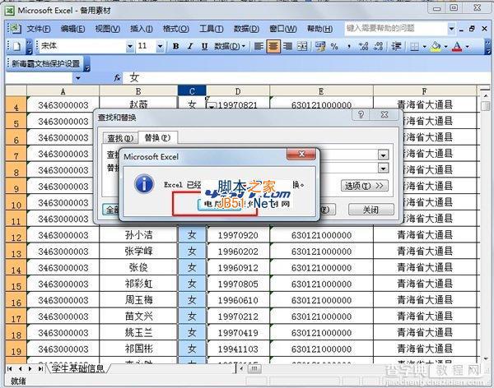This screenshot has height=388, width=494.
Task: Expand toolbar options next to New icon
Action: 29,47
